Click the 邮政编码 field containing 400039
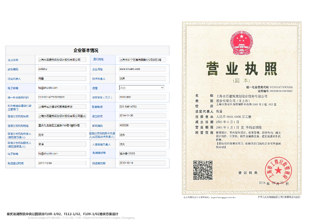This screenshot has height=221, width=312. coord(143,125)
